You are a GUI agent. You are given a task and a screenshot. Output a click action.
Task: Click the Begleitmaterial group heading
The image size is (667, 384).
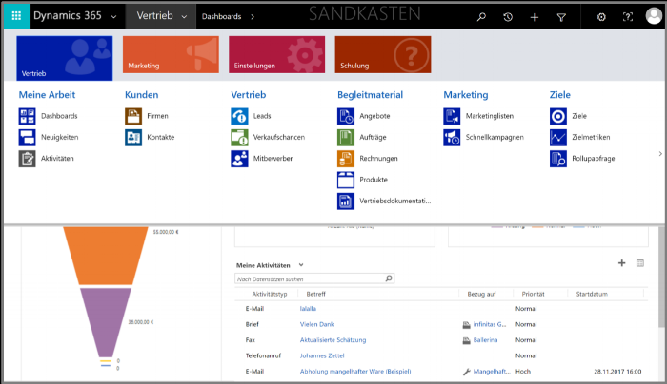(370, 95)
